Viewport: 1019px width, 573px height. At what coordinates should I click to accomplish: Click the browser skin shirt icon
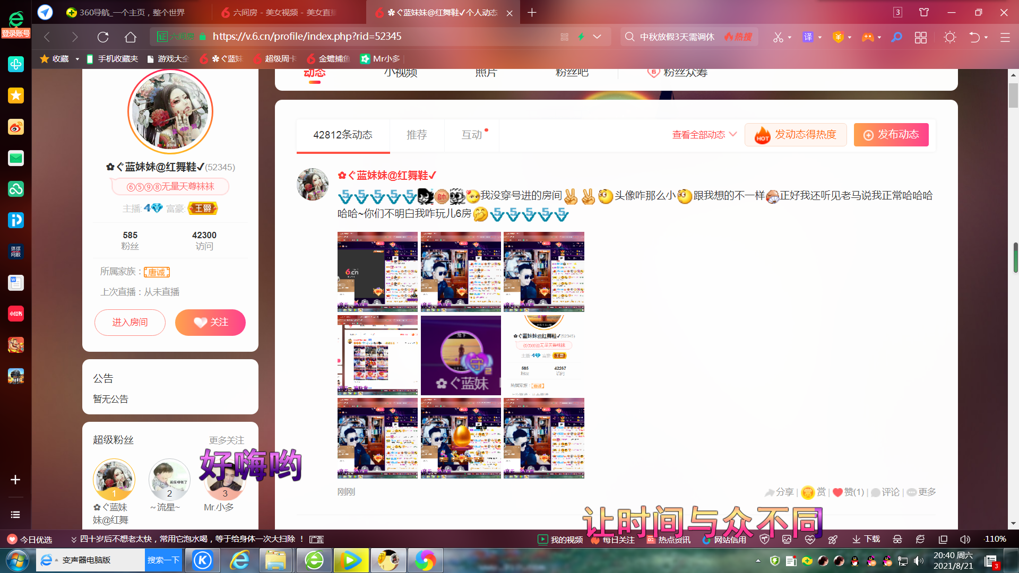(x=924, y=12)
